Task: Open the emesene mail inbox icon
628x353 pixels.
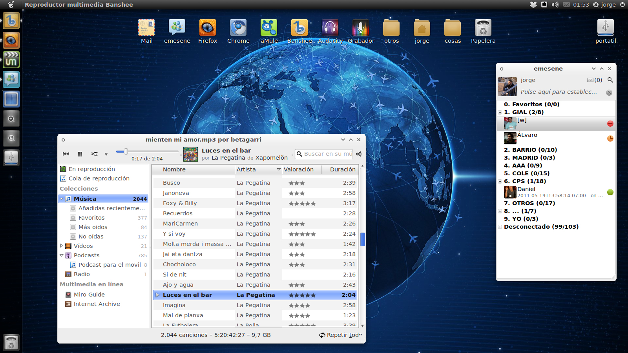Action: point(590,80)
